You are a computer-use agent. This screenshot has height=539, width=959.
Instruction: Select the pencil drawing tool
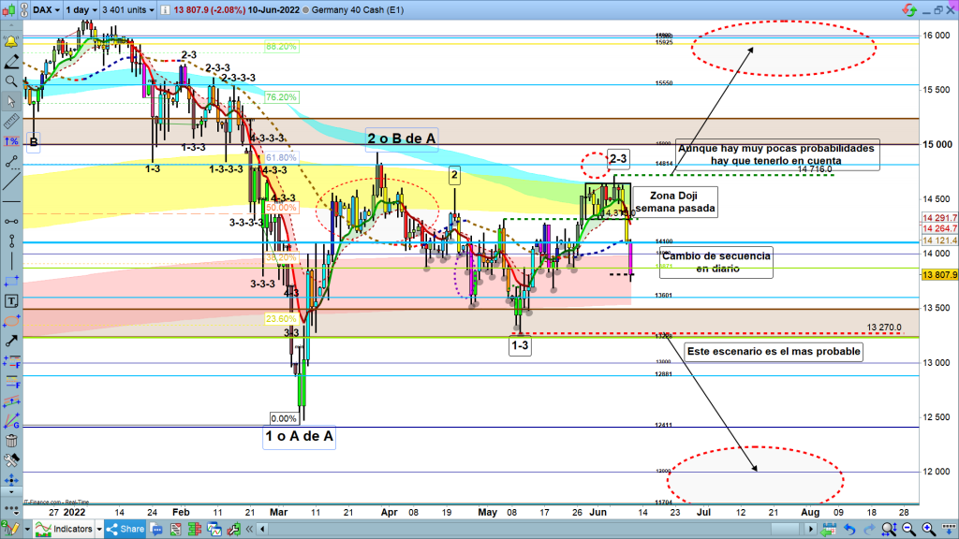(11, 63)
